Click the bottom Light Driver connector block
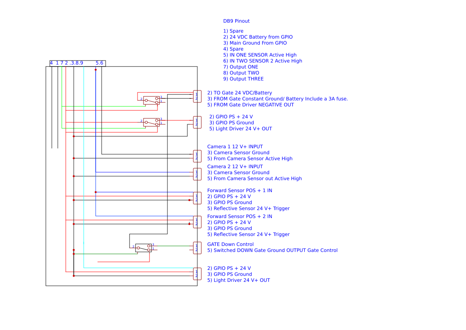Image resolution: width=466 pixels, height=330 pixels. tap(197, 274)
